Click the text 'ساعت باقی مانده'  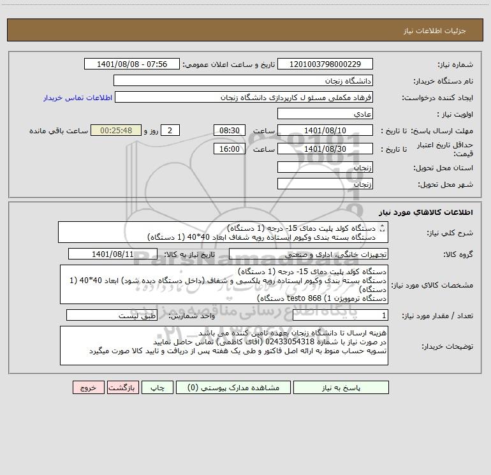pos(59,131)
